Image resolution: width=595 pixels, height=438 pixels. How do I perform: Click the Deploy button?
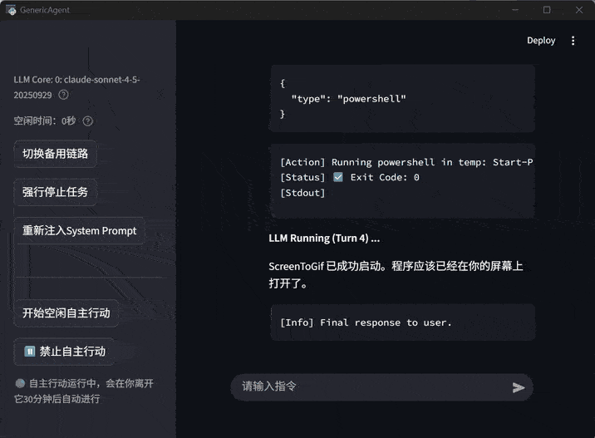click(541, 41)
